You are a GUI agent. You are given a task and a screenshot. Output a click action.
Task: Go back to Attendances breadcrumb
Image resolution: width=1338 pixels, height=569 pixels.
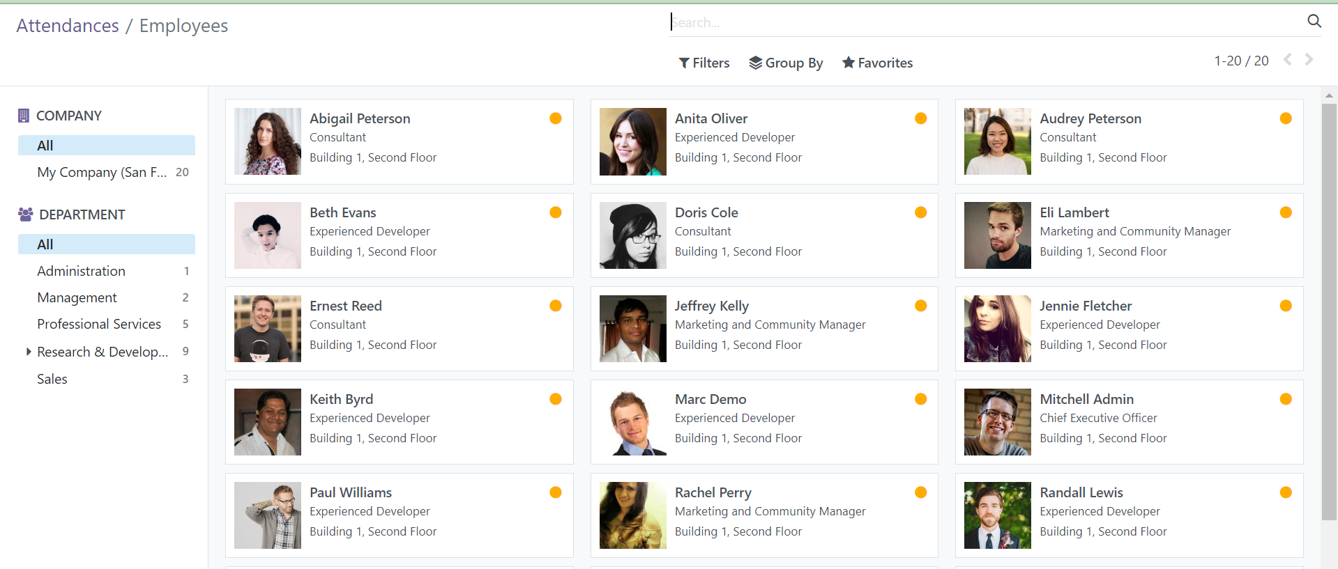[x=68, y=26]
